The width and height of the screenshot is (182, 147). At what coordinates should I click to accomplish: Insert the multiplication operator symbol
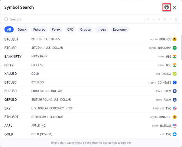click(165, 19)
